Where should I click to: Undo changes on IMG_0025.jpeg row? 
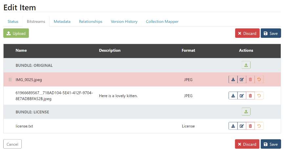[x=259, y=80]
